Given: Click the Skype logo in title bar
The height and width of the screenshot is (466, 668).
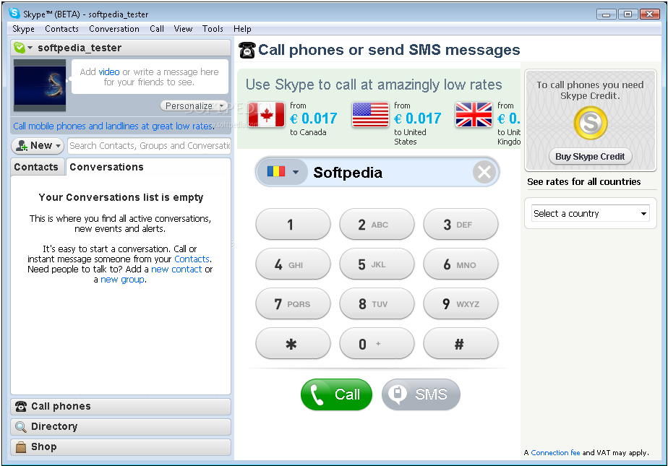Looking at the screenshot, I should pos(14,13).
